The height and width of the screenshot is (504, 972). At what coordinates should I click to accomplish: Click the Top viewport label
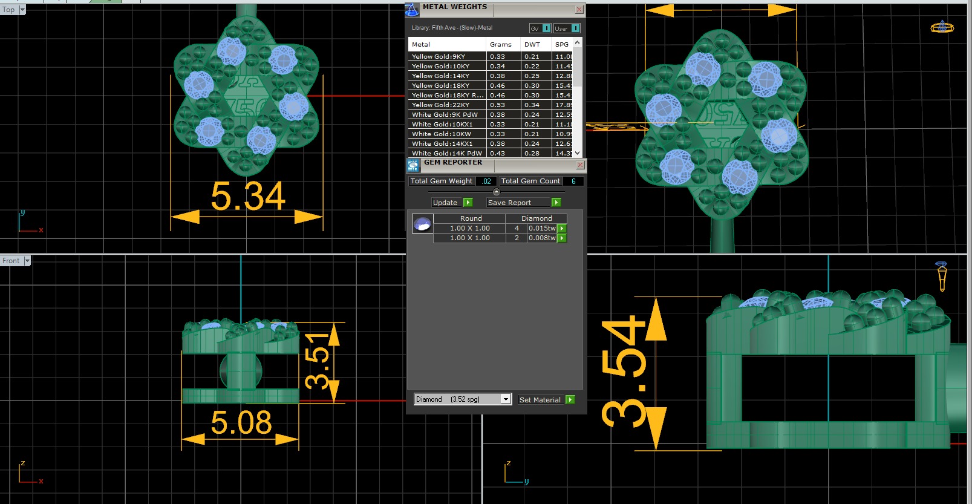click(x=8, y=10)
